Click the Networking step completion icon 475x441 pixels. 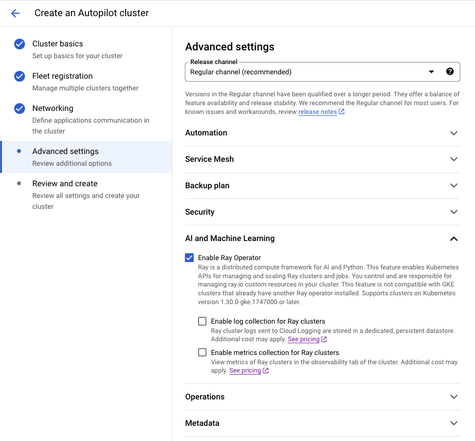(x=19, y=109)
